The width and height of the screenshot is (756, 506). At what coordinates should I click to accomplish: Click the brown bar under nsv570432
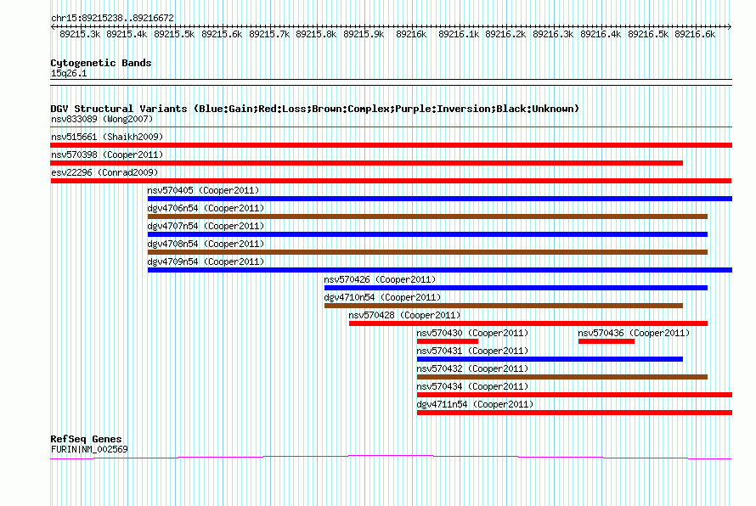point(562,377)
